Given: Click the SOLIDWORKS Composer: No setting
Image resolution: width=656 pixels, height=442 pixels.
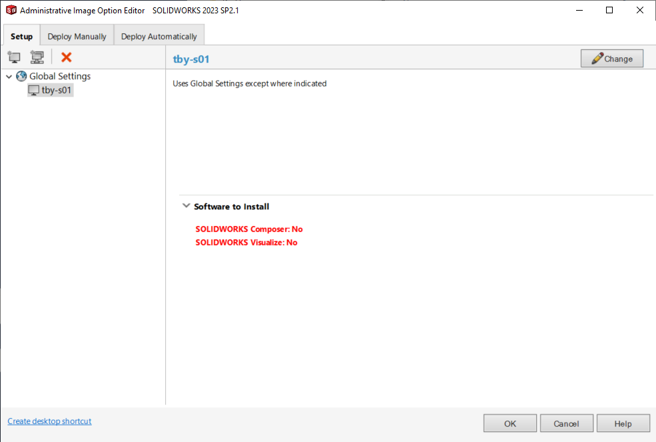Looking at the screenshot, I should [x=248, y=229].
